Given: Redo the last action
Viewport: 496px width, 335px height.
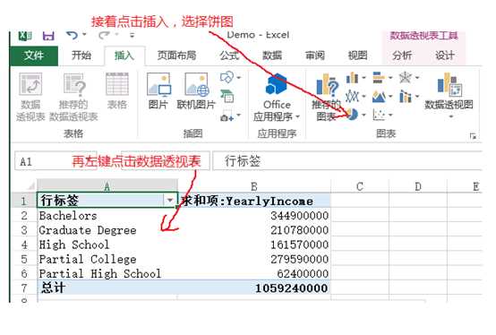Looking at the screenshot, I should pos(104,35).
